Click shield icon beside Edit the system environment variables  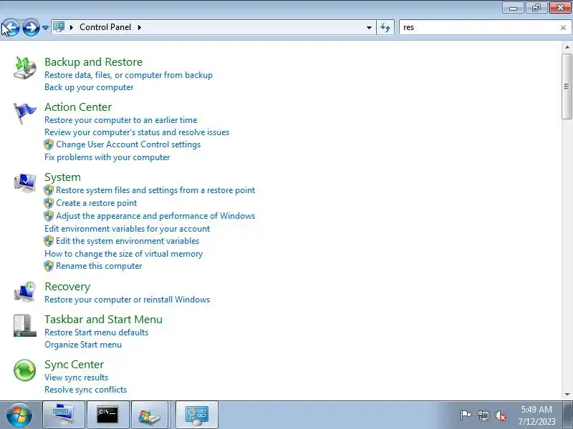coord(49,241)
